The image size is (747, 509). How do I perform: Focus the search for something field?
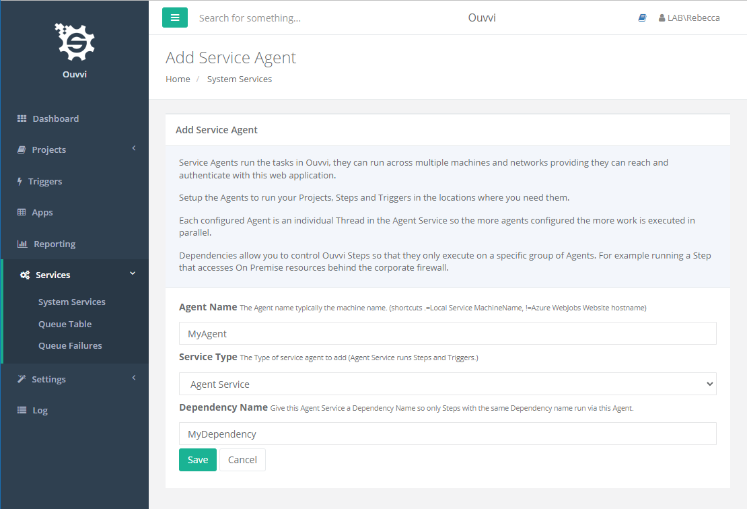[250, 18]
